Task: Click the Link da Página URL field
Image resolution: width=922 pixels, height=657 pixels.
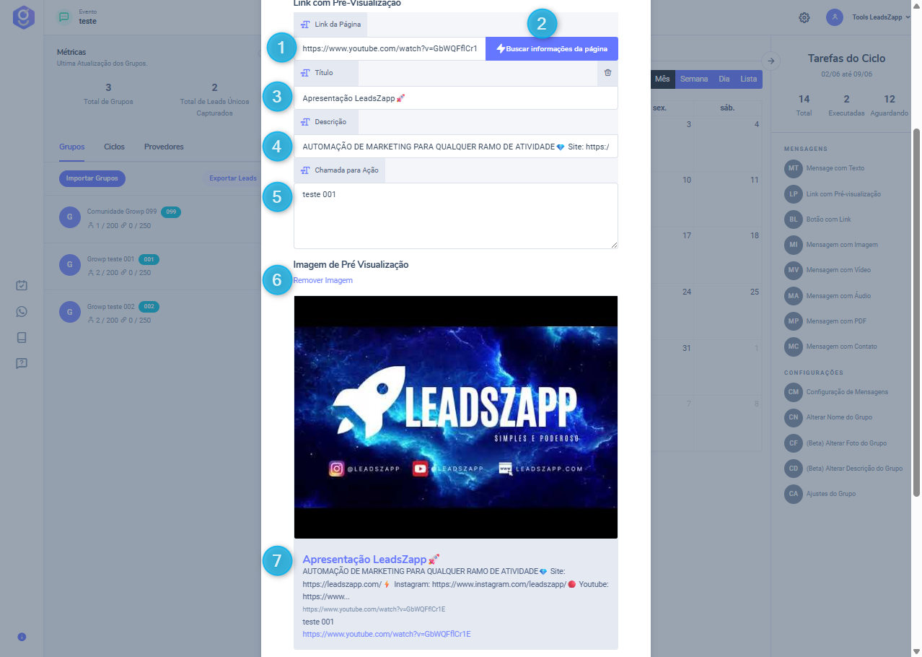Action: point(390,49)
